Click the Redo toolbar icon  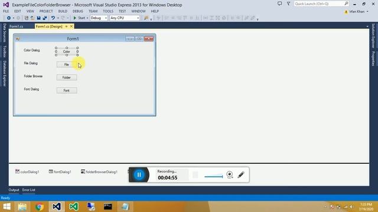point(63,18)
